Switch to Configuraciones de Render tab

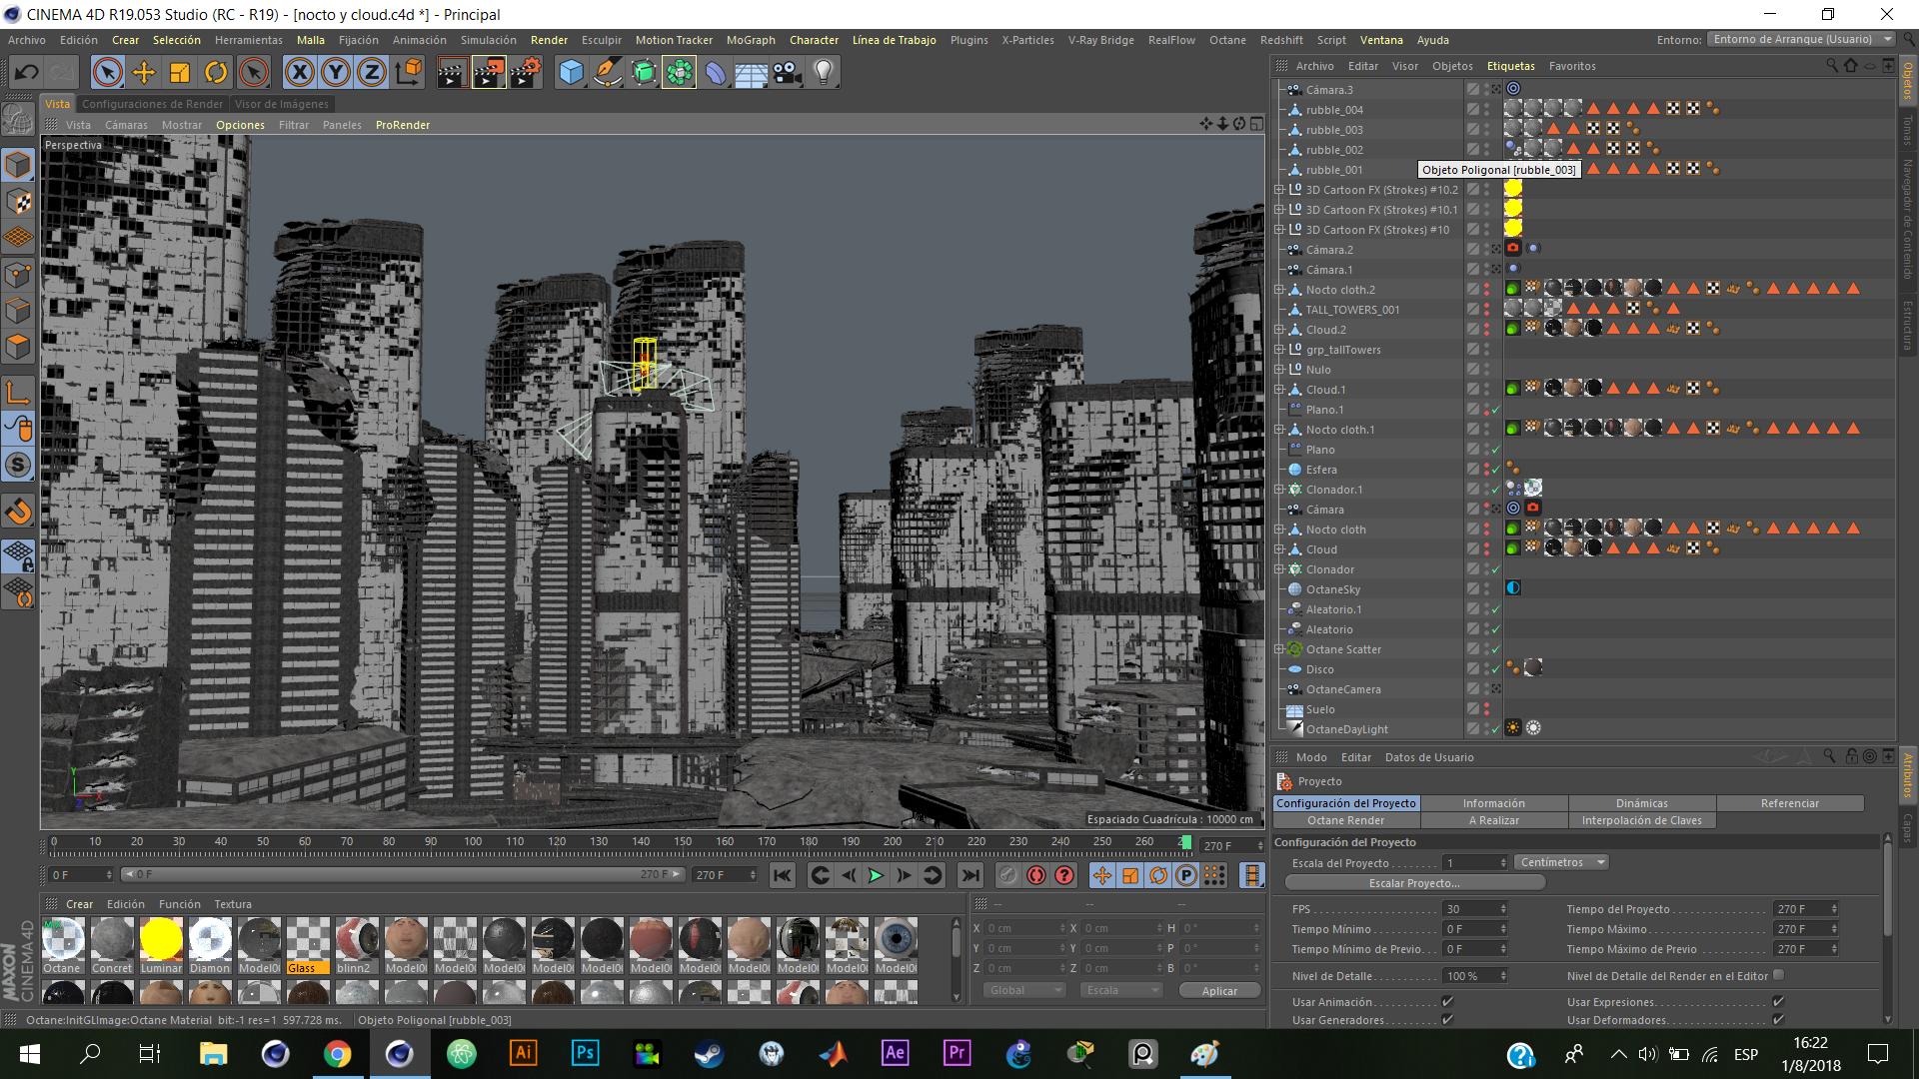tap(152, 104)
